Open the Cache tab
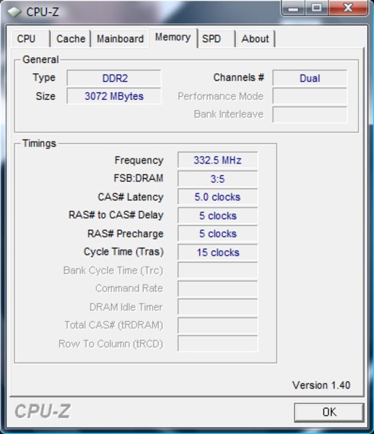 pyautogui.click(x=71, y=39)
